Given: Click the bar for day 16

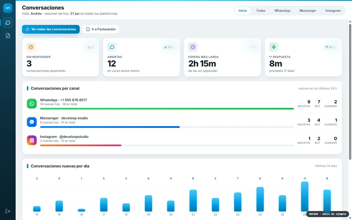Looking at the screenshot, I should (81, 210).
